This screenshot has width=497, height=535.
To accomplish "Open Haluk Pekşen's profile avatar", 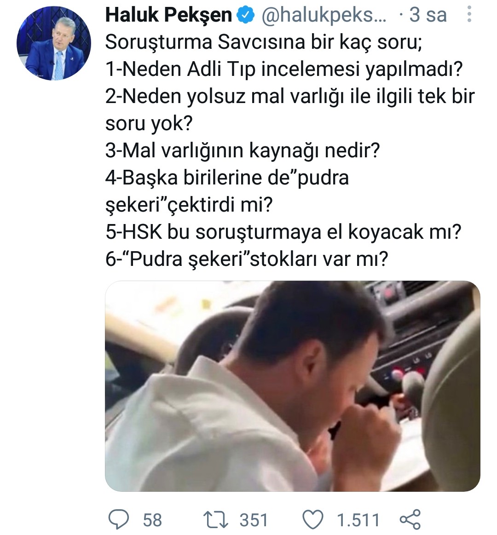I will coord(54,43).
